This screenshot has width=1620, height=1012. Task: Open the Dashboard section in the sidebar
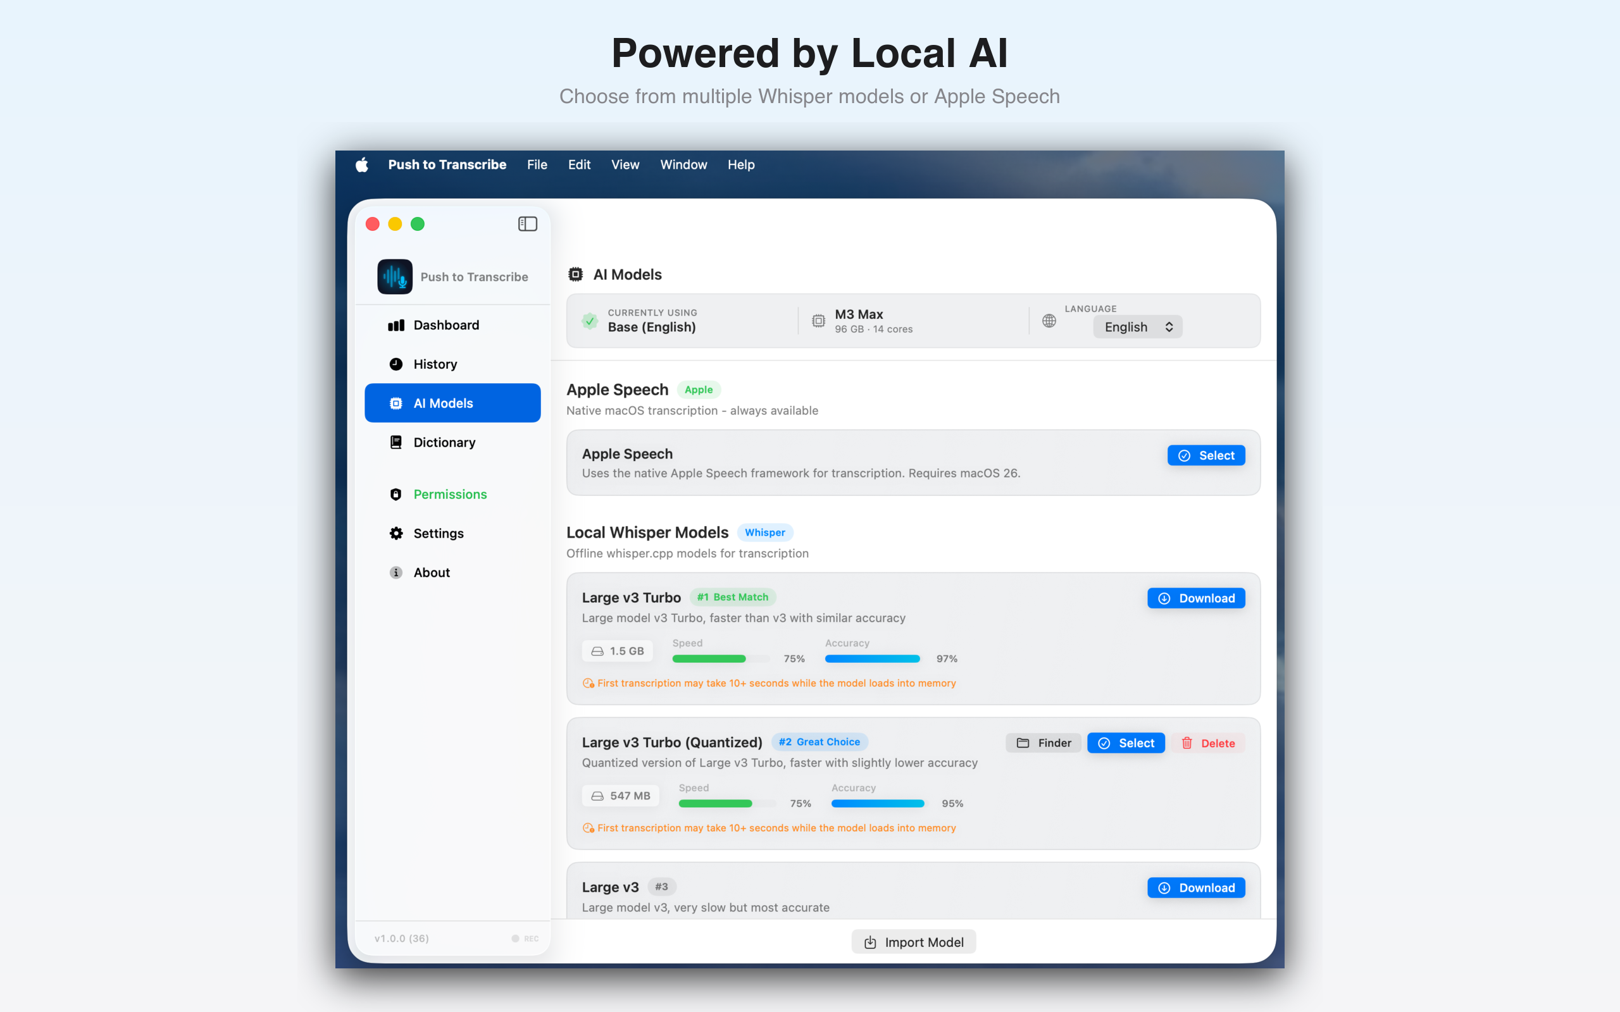(446, 324)
